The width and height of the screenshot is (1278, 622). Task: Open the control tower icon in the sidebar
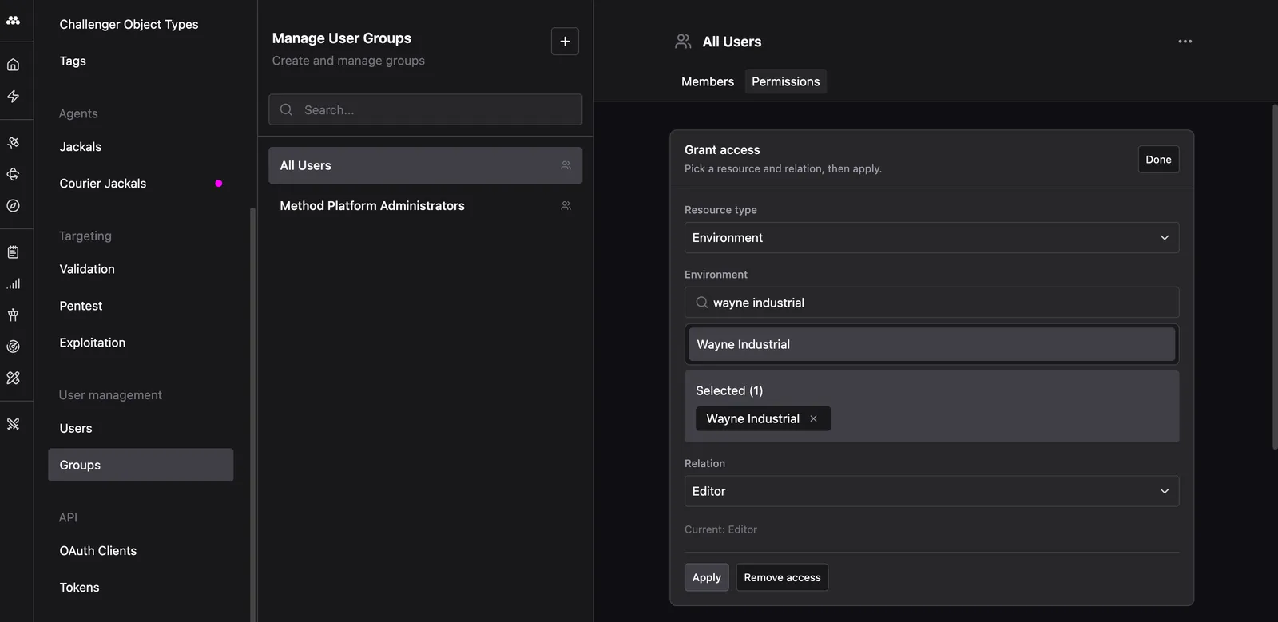[13, 315]
